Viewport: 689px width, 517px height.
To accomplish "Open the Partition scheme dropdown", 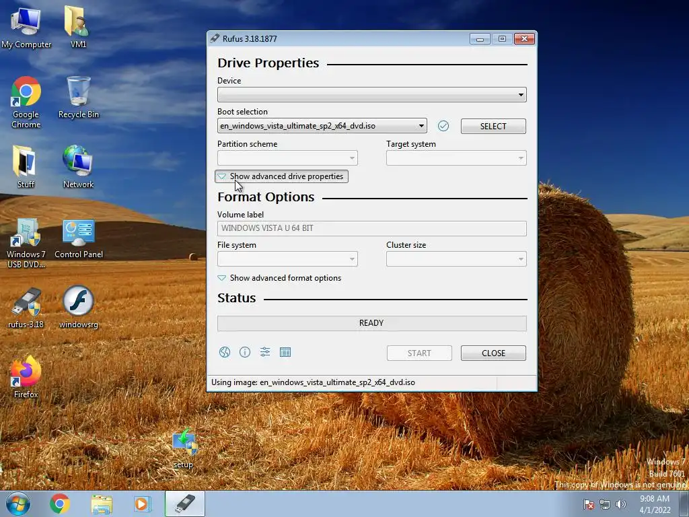I will click(x=287, y=158).
